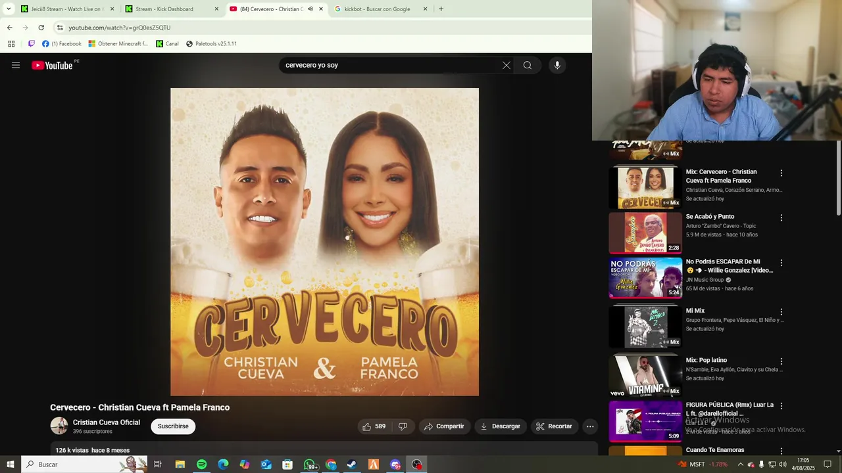Close the Cervecero YouTube tab
The height and width of the screenshot is (473, 842).
[321, 9]
